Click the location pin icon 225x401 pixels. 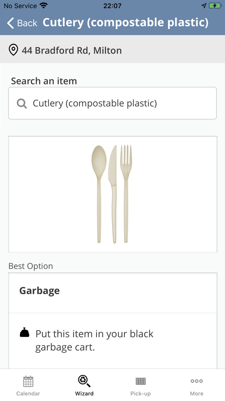click(x=13, y=50)
